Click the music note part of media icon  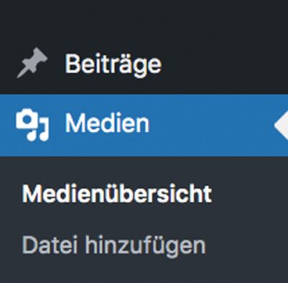click(x=38, y=132)
